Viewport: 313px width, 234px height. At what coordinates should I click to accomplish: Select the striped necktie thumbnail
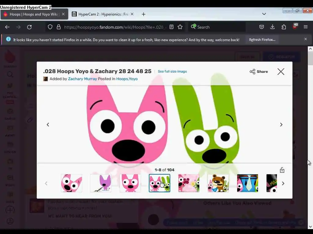click(248, 183)
